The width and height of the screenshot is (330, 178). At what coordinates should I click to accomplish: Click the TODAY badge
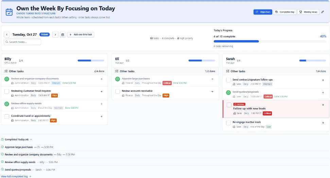point(45,35)
